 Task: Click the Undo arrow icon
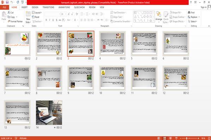pyautogui.click(x=12, y=2)
